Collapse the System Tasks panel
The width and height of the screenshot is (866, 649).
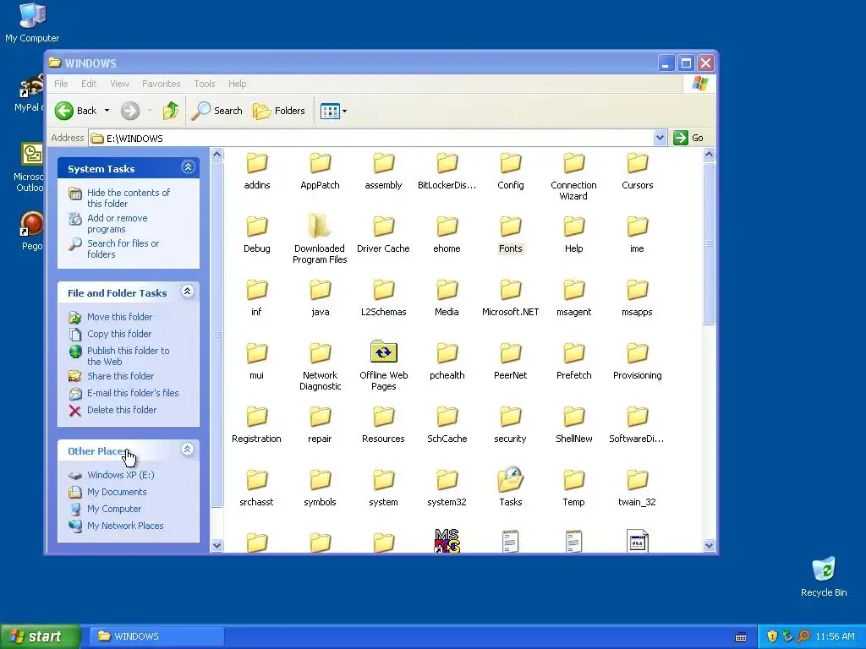(189, 167)
